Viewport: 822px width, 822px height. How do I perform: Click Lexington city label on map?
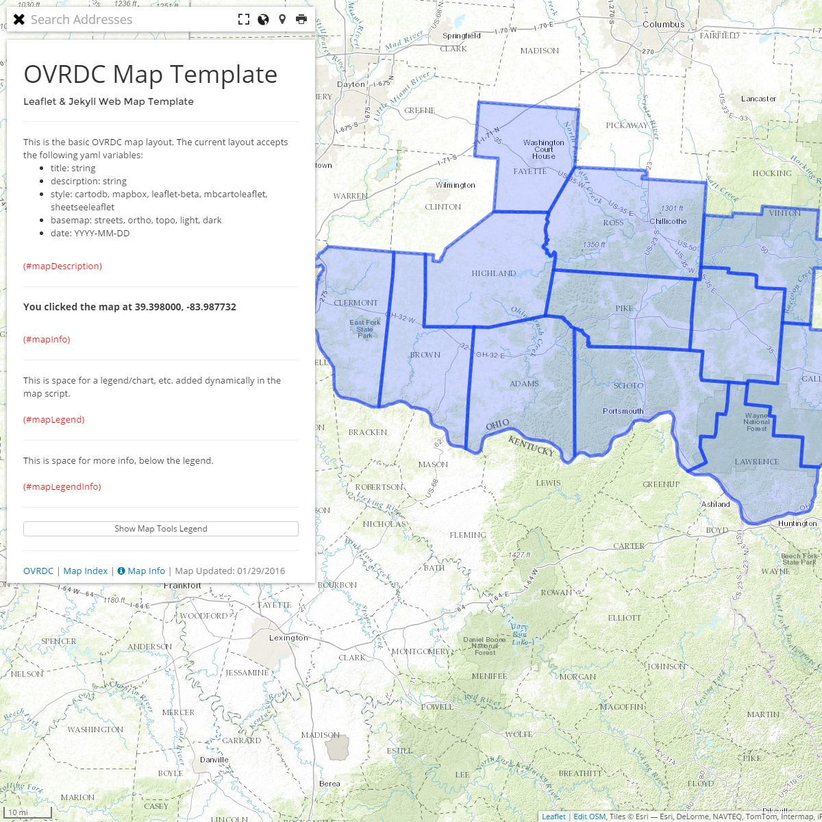288,638
